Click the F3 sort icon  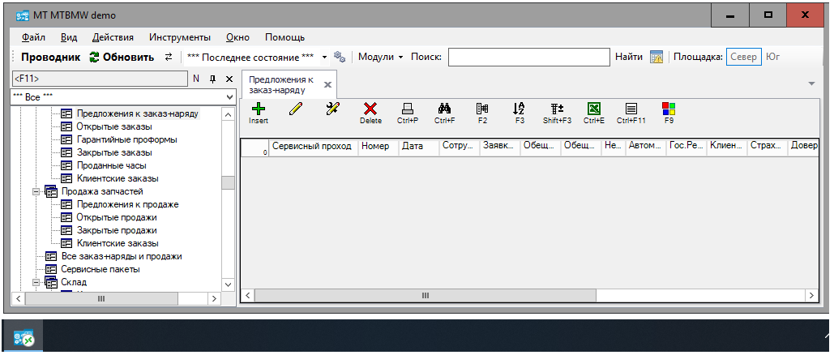520,109
